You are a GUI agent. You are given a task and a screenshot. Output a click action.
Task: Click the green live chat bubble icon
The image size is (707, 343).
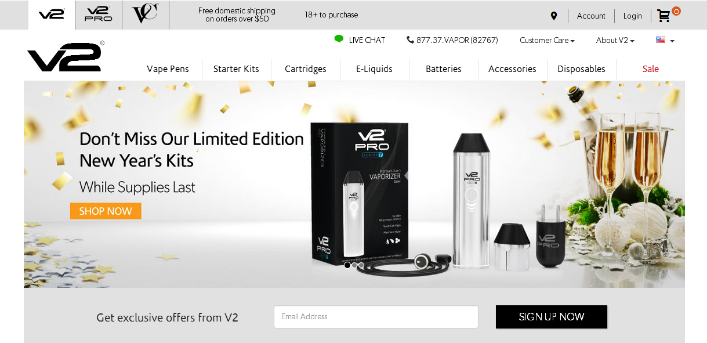coord(339,39)
